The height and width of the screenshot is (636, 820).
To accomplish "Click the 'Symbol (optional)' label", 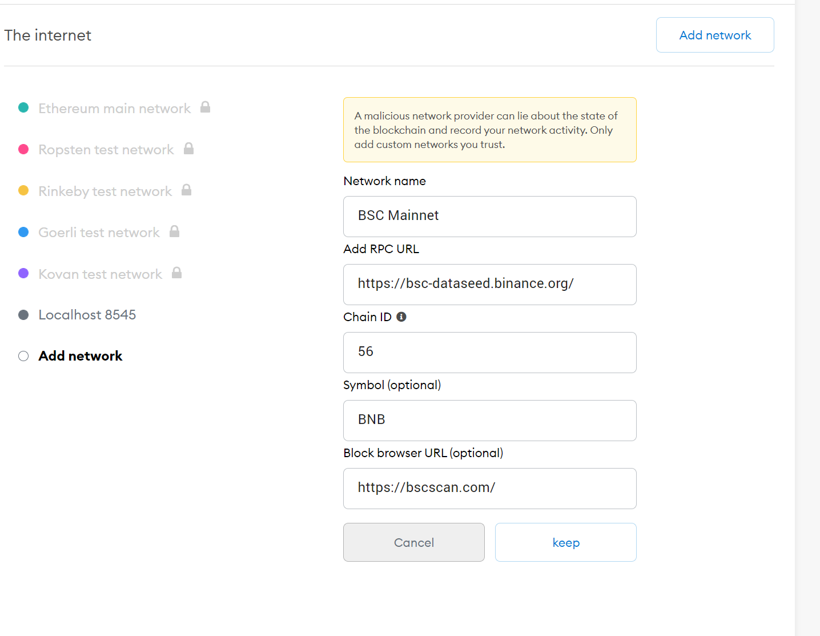I will pyautogui.click(x=392, y=385).
